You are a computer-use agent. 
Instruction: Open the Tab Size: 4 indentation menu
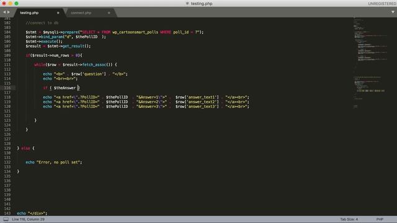pos(349,219)
